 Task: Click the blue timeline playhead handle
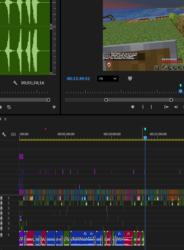145,138
